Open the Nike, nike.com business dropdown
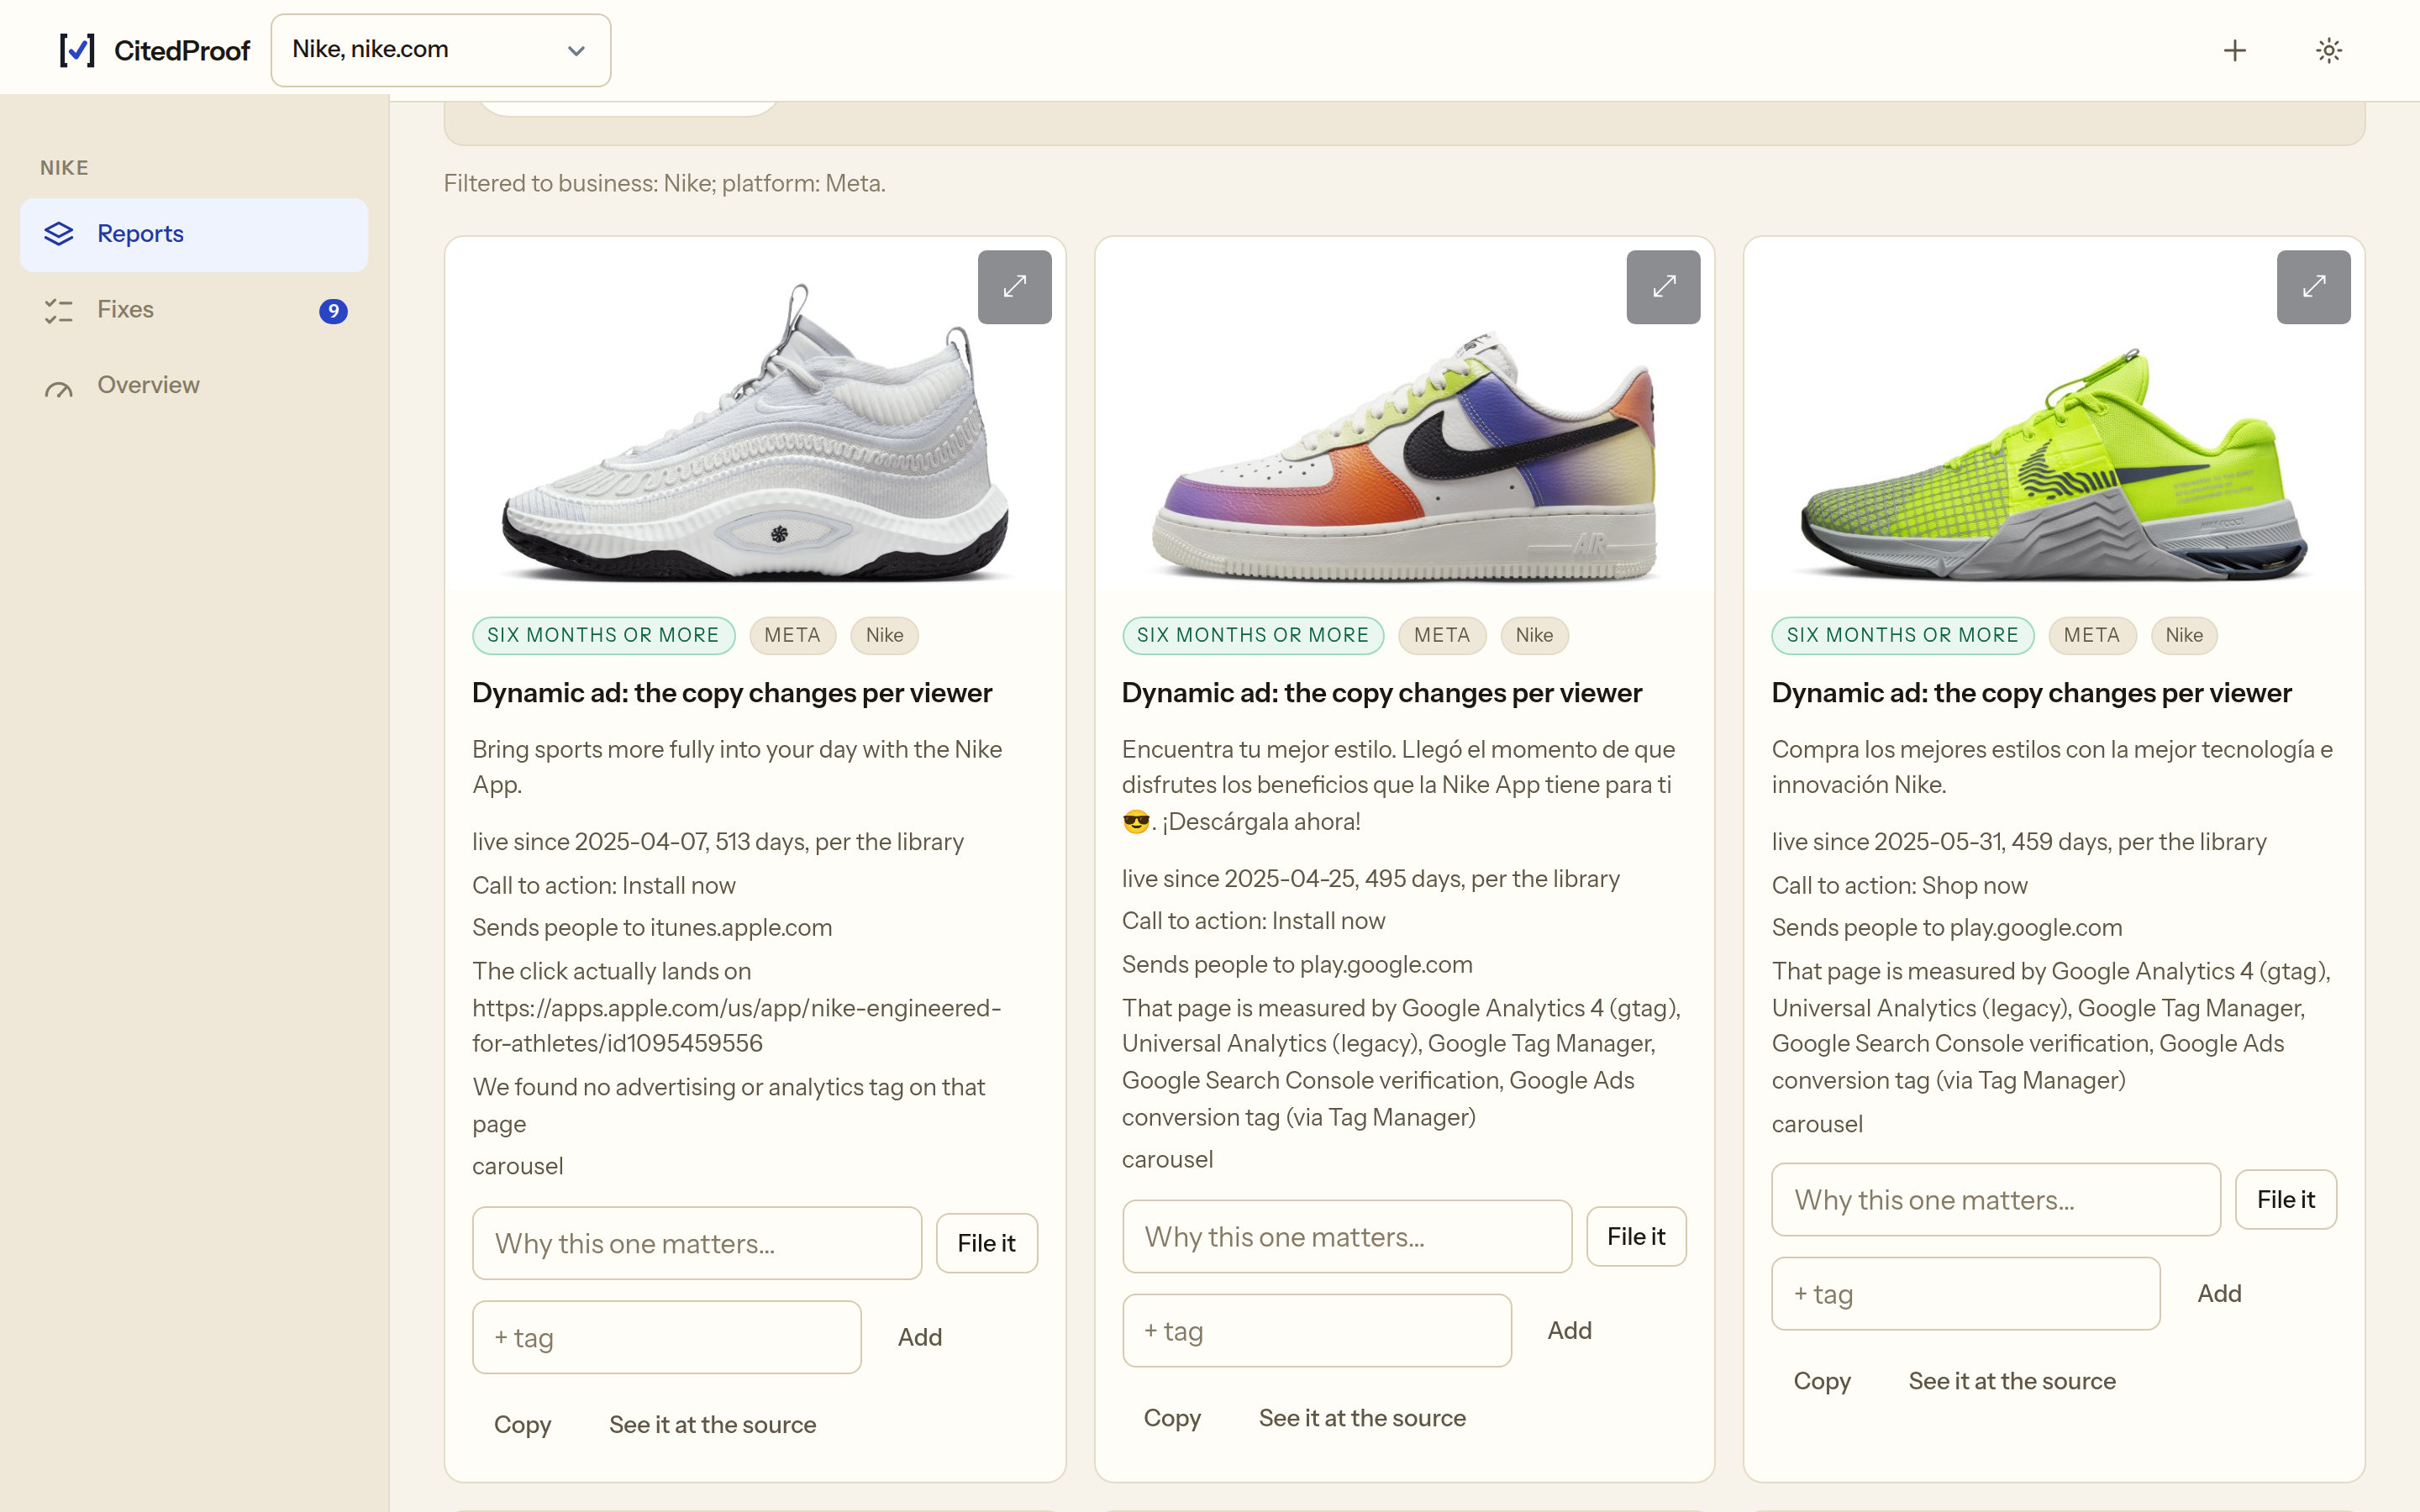 (x=440, y=50)
